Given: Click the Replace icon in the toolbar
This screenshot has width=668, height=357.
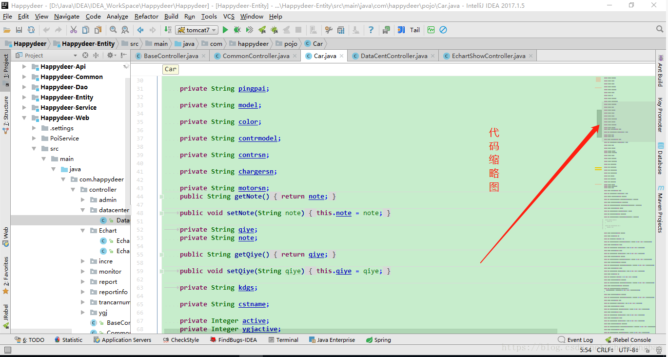Looking at the screenshot, I should (125, 30).
